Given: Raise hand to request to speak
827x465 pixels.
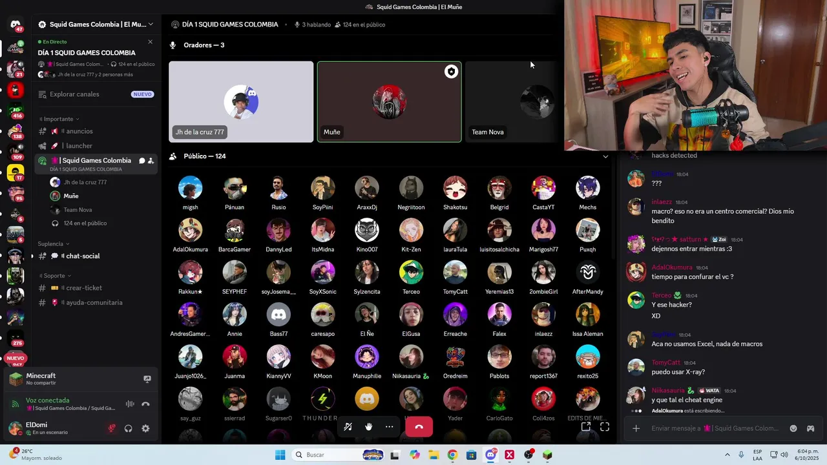Looking at the screenshot, I should click(368, 426).
